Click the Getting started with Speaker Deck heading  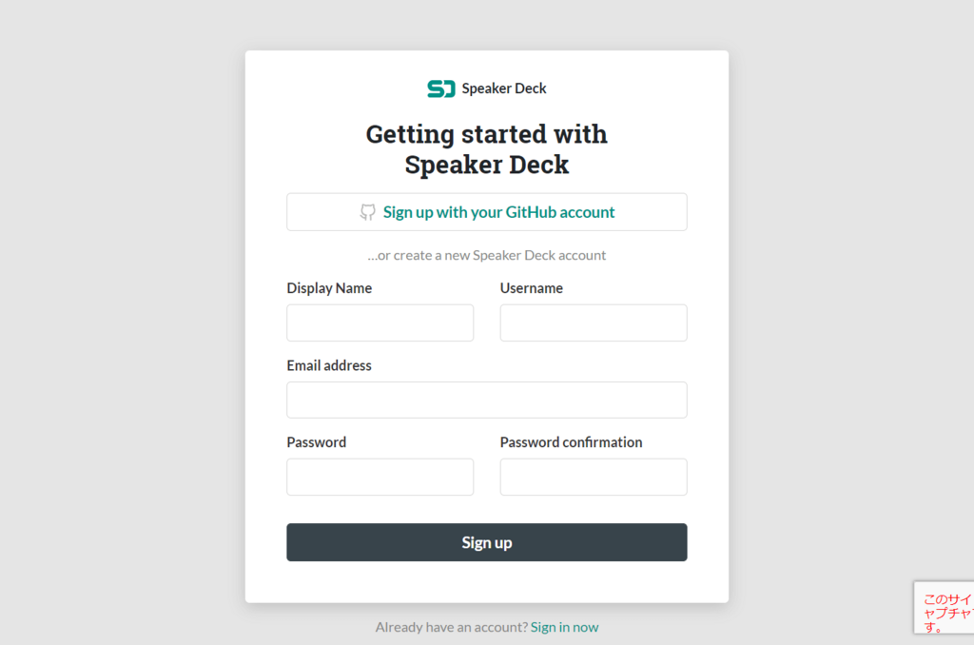(487, 149)
